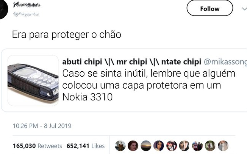Visit the @mikassong handle link

pos(225,62)
